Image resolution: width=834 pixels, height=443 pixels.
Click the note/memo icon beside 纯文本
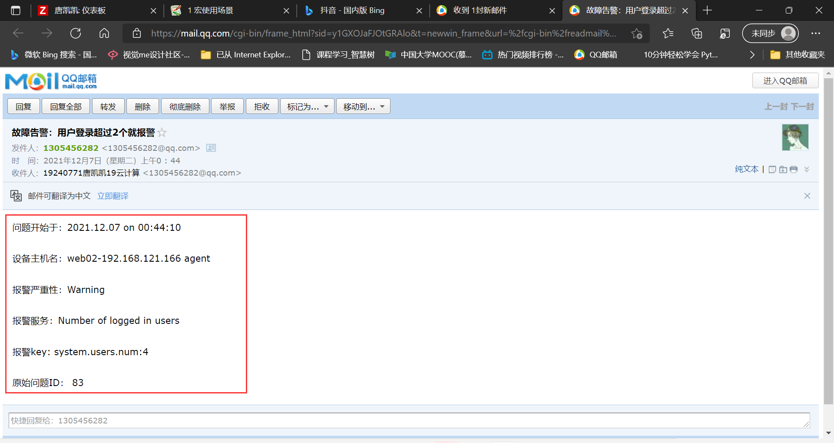tap(772, 170)
